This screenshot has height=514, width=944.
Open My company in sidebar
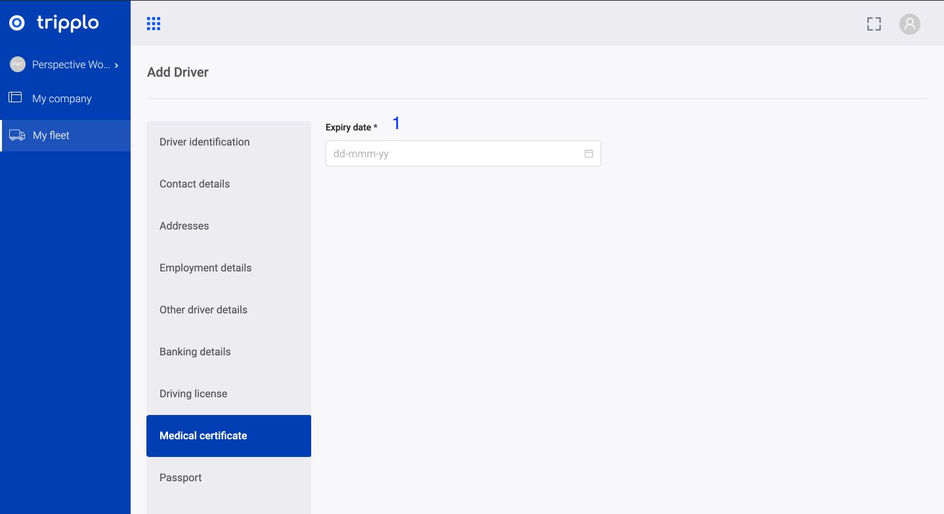(62, 98)
